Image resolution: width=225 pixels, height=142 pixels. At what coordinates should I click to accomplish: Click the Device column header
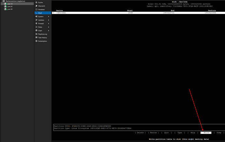pos(59,11)
